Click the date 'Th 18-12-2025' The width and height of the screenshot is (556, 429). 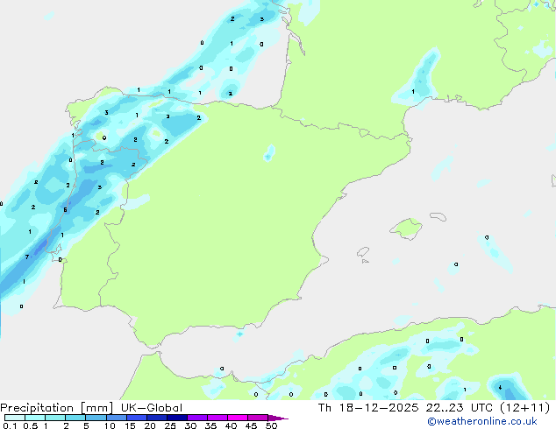pyautogui.click(x=368, y=408)
